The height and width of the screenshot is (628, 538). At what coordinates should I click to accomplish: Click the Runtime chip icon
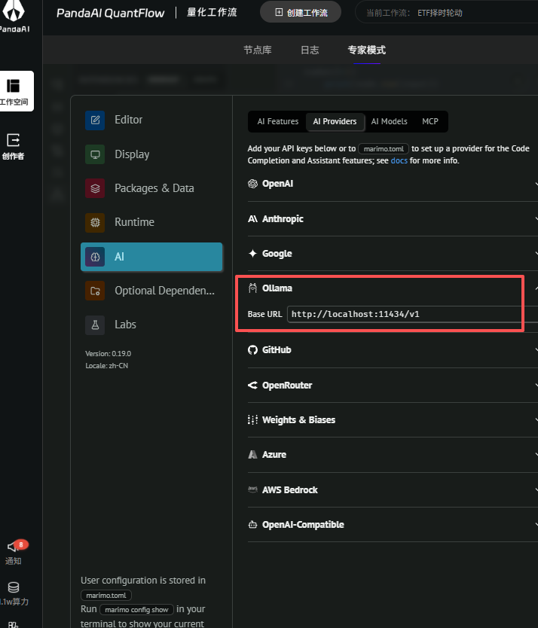point(95,222)
